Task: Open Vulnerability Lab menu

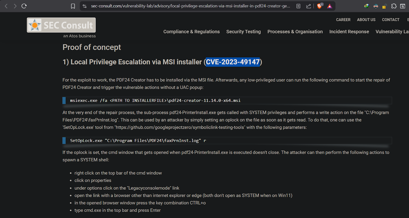Action: point(392,32)
